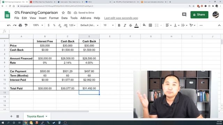Open text rotation dropdown
223x125 pixels.
[x=192, y=25]
